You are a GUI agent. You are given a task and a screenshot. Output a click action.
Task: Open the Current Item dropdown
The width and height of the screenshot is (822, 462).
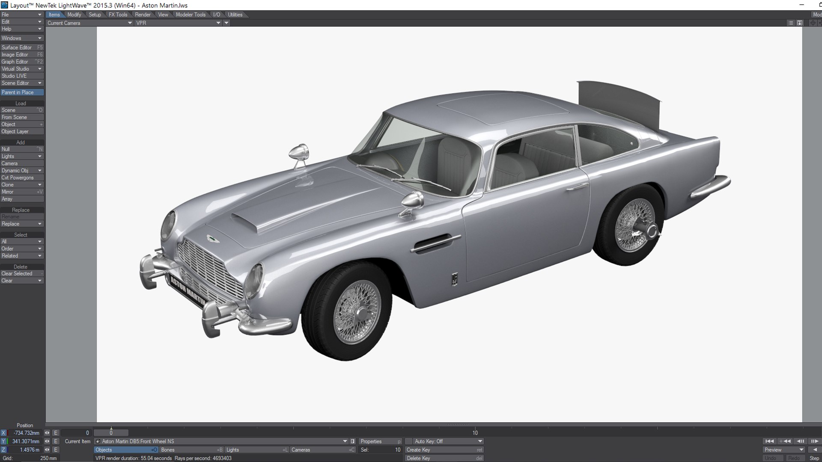(221, 441)
